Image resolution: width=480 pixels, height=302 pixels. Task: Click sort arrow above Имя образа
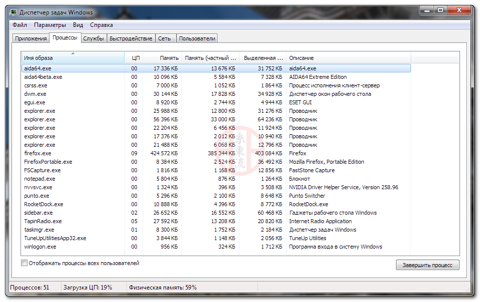[73, 53]
